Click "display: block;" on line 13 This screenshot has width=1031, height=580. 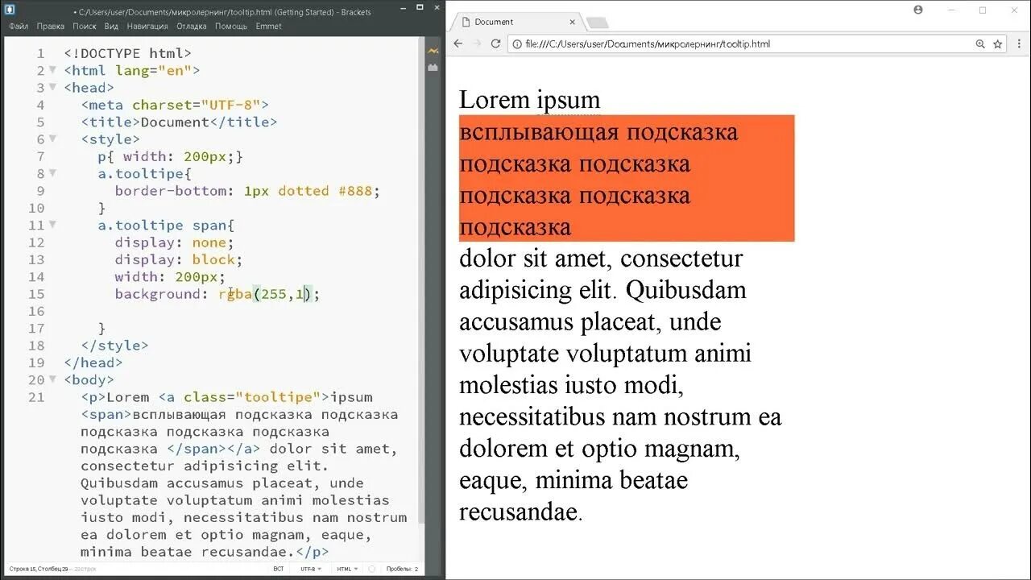pos(179,259)
